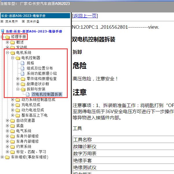Expand the 发动机 tree node
The height and width of the screenshot is (174, 174).
point(7,47)
